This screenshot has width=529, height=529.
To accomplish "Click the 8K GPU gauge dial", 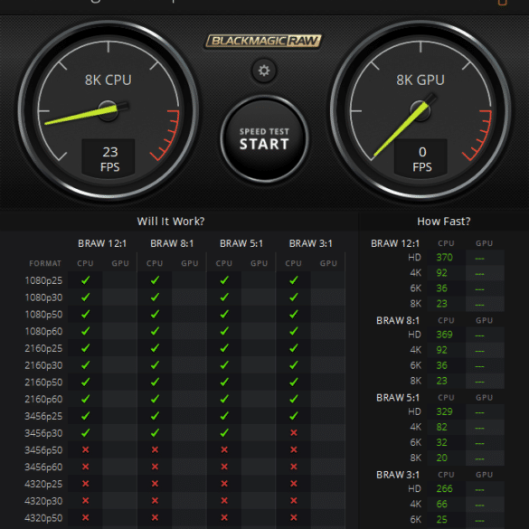I will click(420, 110).
